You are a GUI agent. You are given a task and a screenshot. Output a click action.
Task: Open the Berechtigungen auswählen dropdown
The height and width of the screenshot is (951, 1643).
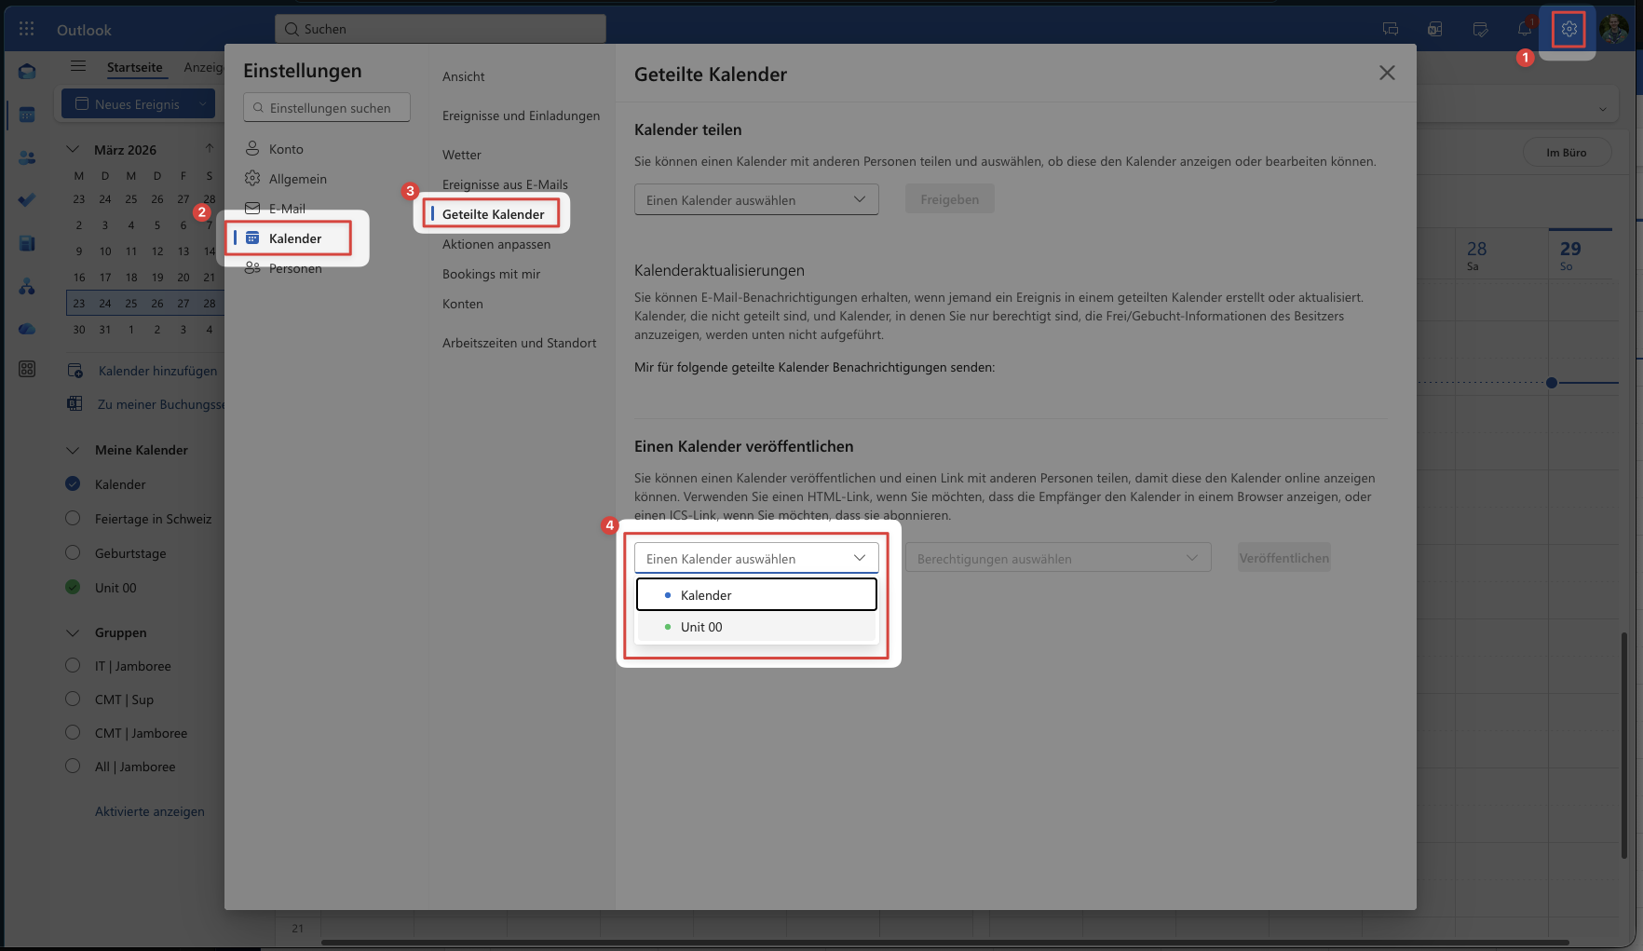[x=1058, y=557]
